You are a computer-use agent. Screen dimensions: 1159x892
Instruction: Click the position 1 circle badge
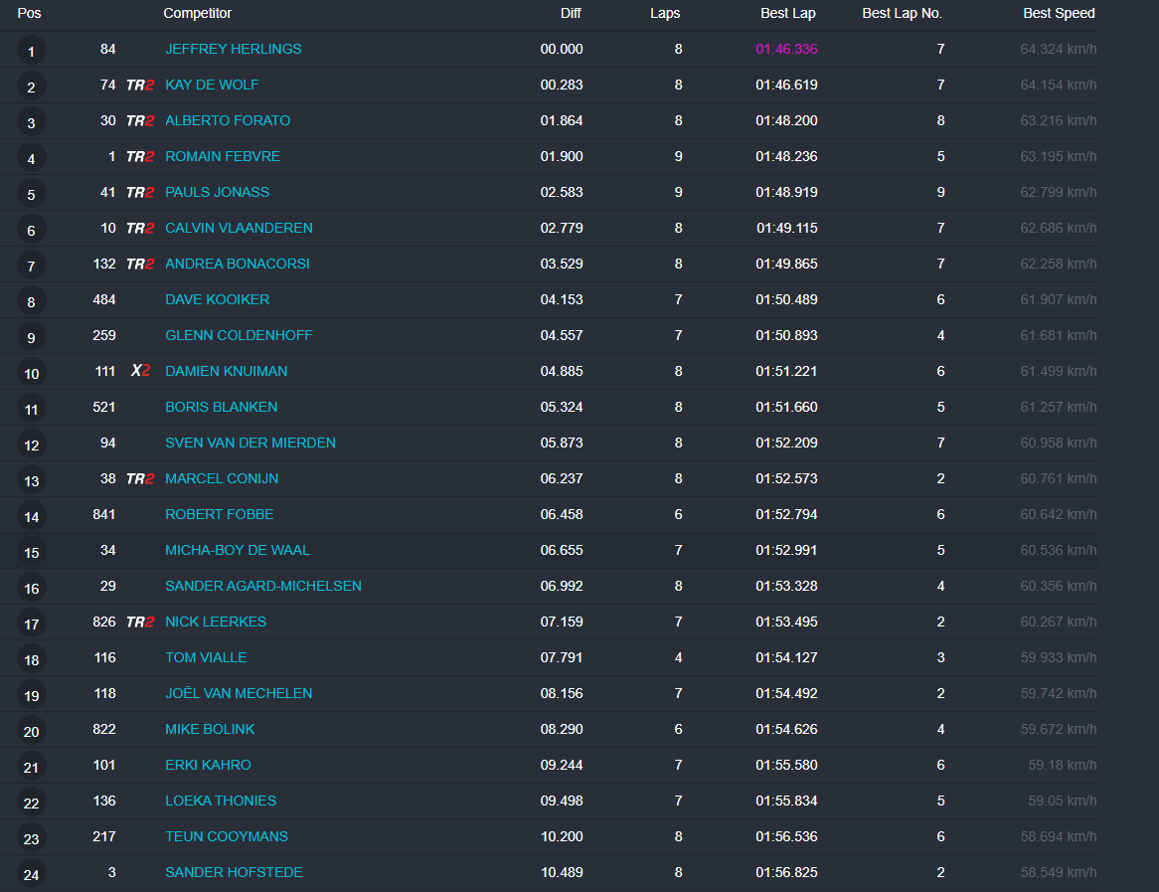pyautogui.click(x=31, y=51)
